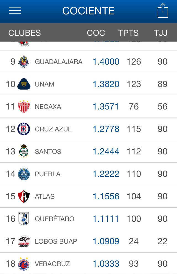Tap the share icon

[163, 11]
